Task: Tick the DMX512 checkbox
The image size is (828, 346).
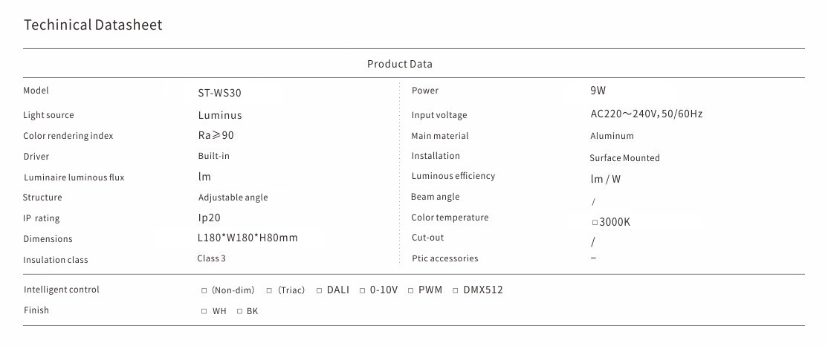Action: [456, 290]
